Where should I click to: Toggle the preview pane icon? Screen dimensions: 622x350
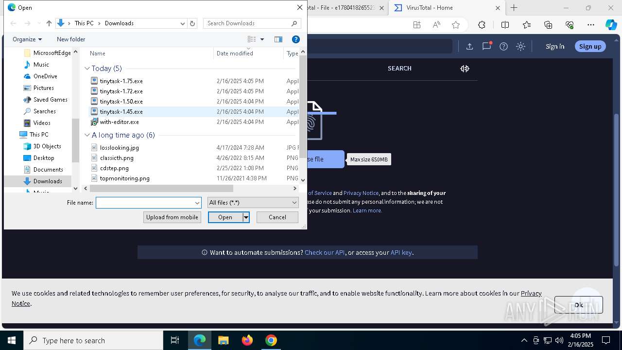tap(278, 39)
